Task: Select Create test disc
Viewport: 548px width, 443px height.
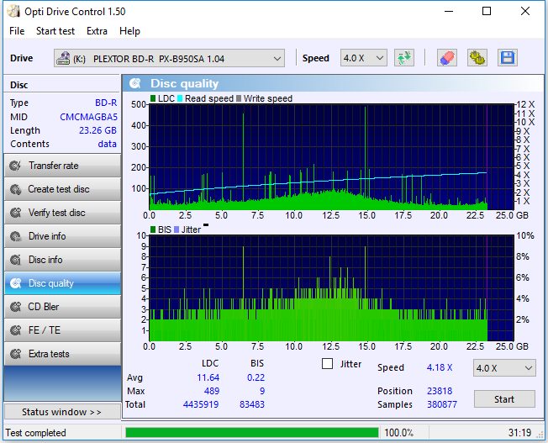Action: click(x=61, y=189)
